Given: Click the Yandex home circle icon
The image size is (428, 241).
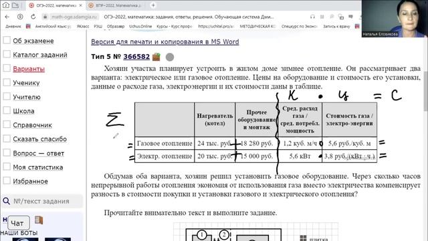Looking at the screenshot, I should (x=20, y=17).
